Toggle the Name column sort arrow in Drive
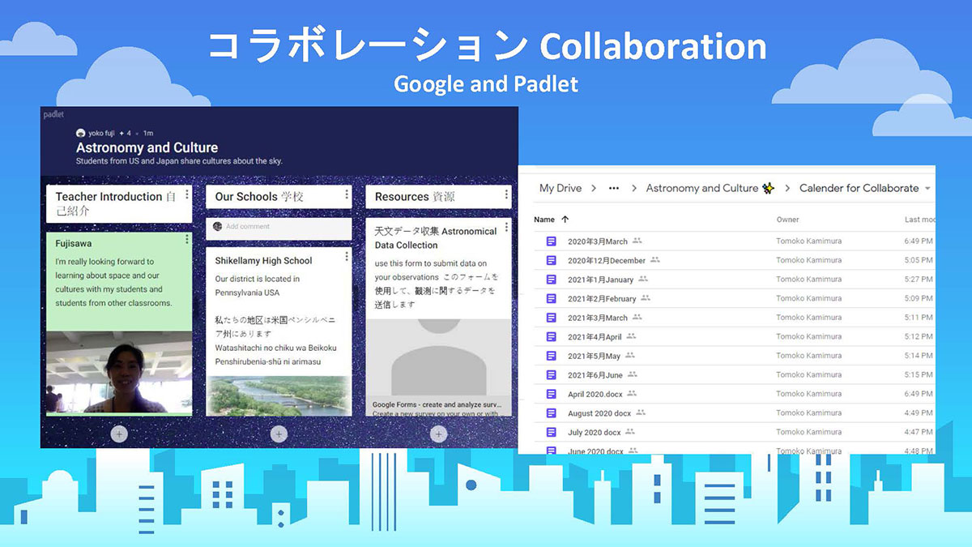This screenshot has width=972, height=547. coord(565,220)
